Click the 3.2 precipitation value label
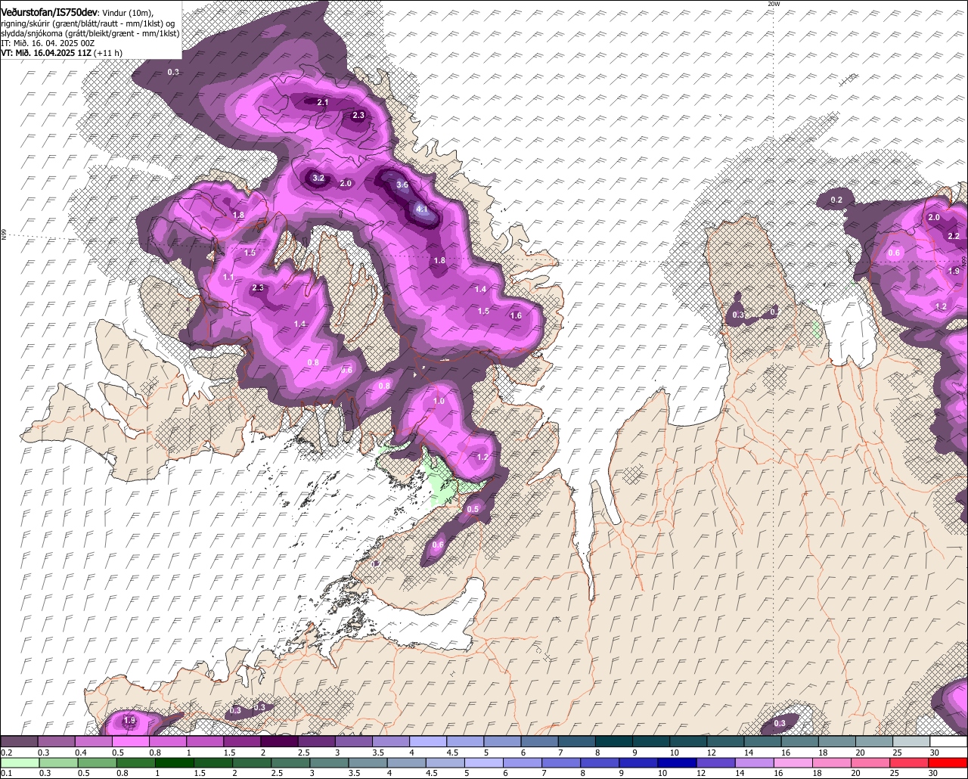This screenshot has width=968, height=779. 318,178
